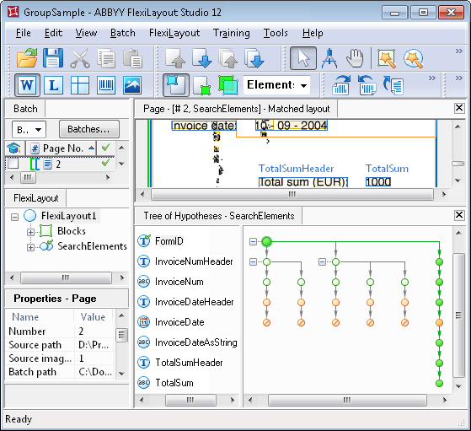This screenshot has width=471, height=431.
Task: Check the page 2 row checkbox
Action: (13, 164)
